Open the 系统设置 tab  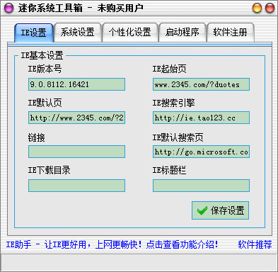coord(78,33)
